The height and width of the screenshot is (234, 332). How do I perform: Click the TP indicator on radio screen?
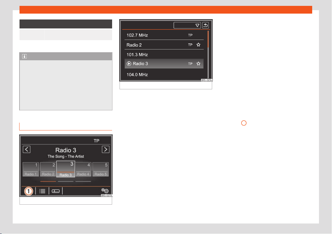coord(97,141)
